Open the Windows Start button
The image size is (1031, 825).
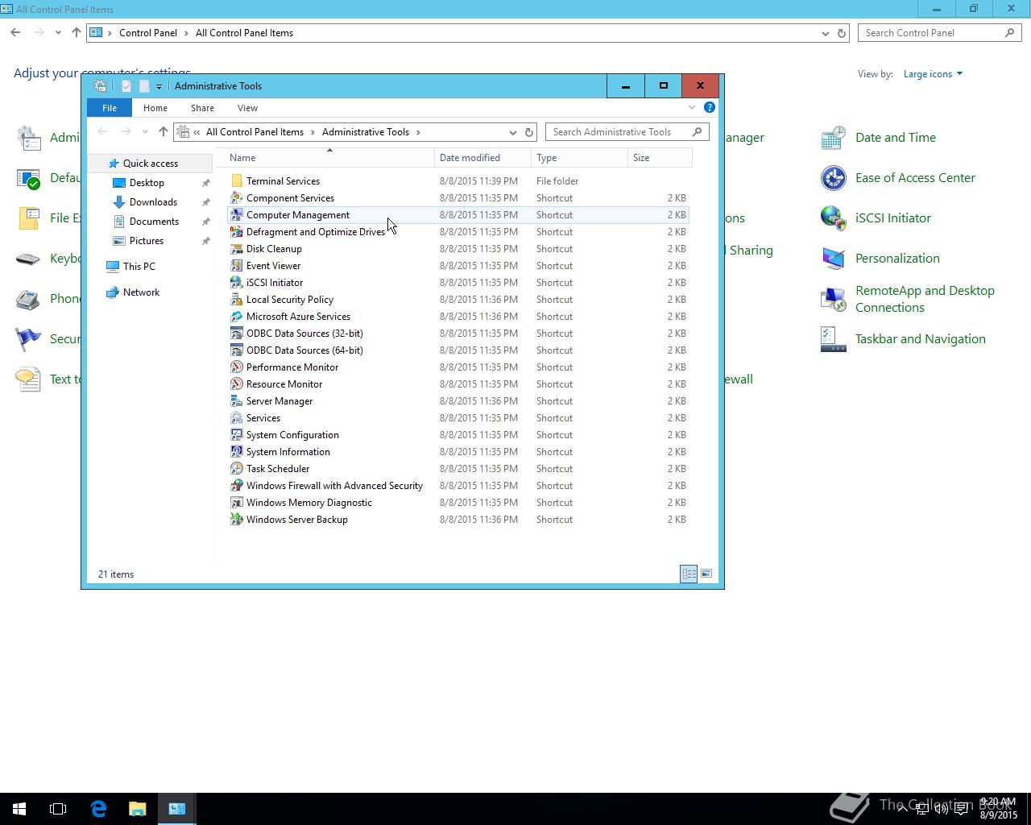click(19, 809)
